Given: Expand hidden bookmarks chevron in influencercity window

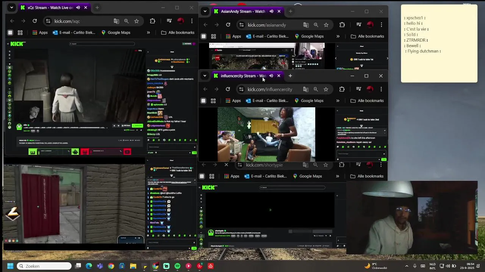Looking at the screenshot, I should [x=338, y=101].
